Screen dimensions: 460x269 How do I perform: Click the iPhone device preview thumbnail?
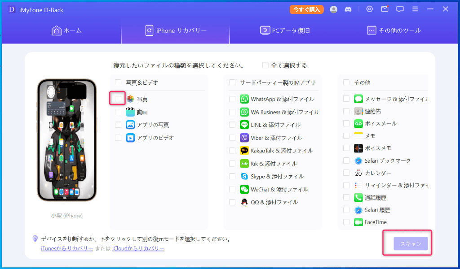tap(66, 140)
